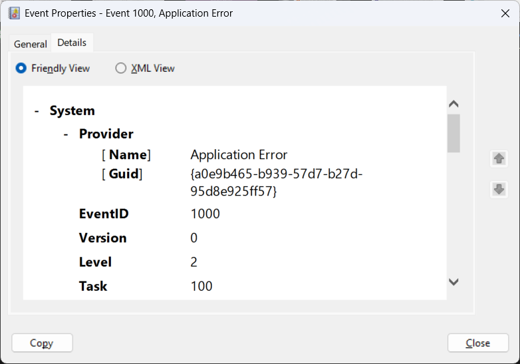Click the Copy button

tap(42, 343)
